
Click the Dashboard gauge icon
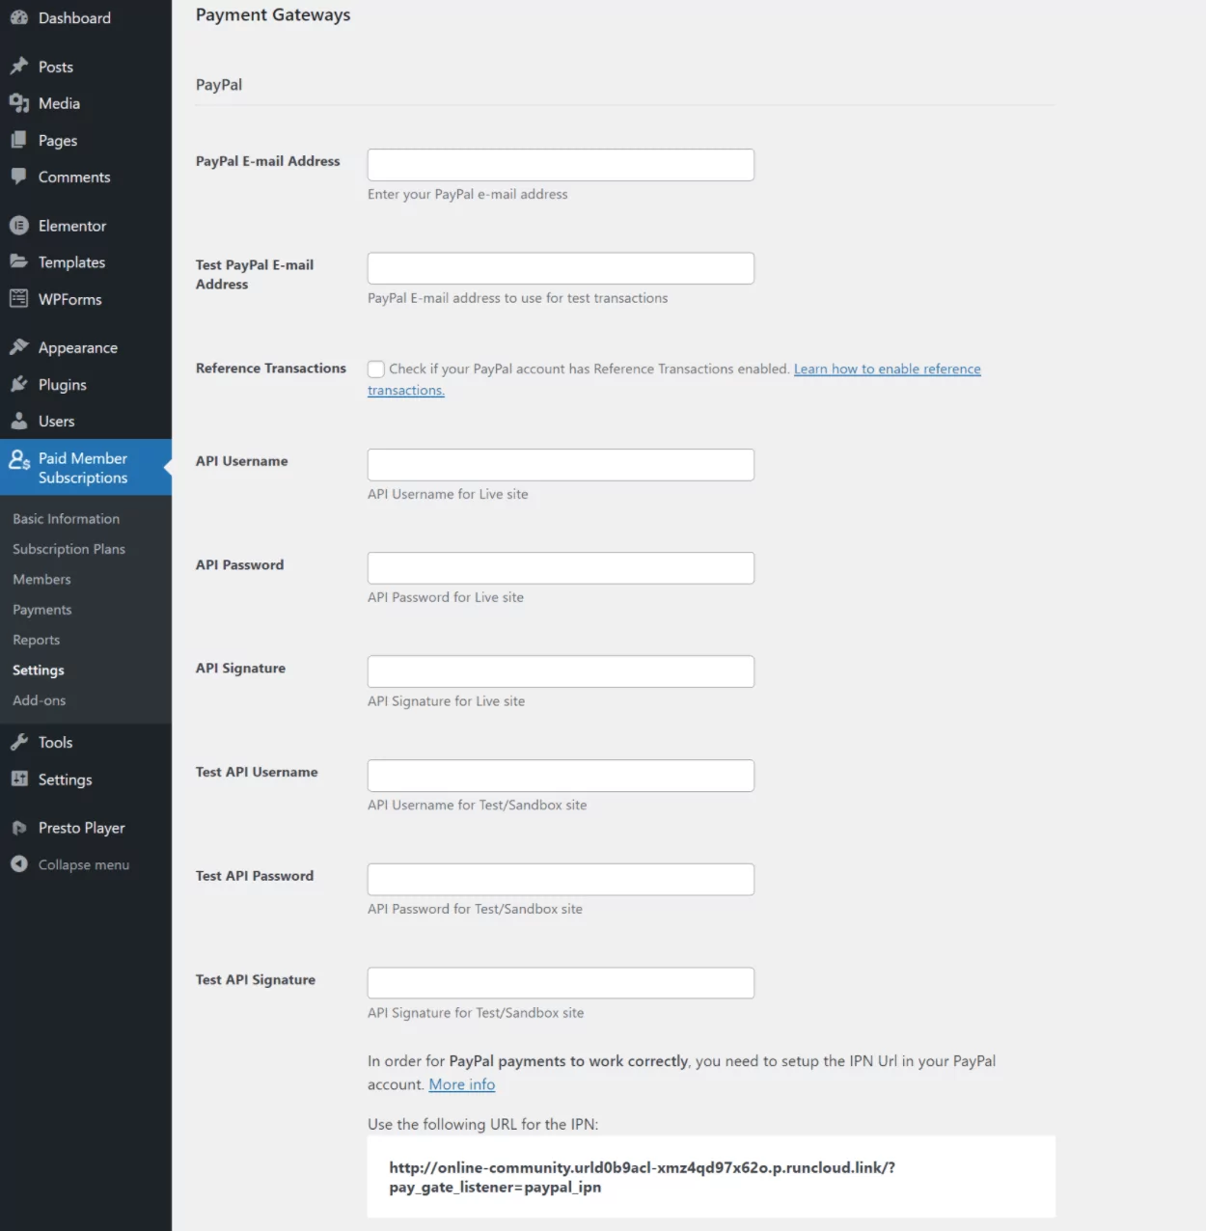(x=18, y=17)
